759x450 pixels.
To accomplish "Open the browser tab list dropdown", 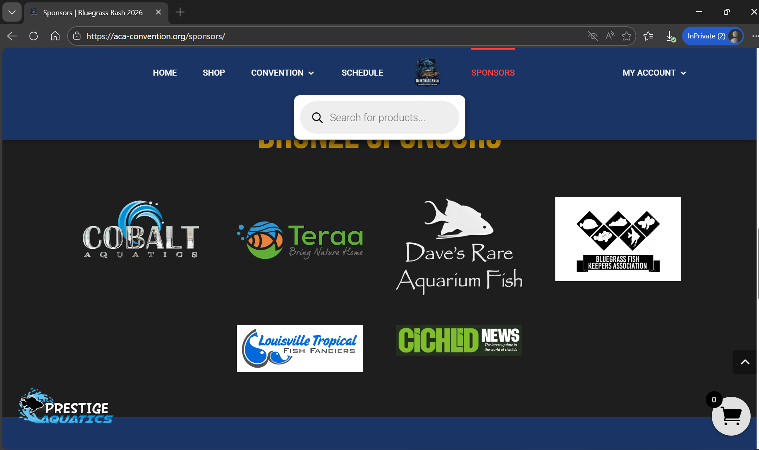I will coord(12,12).
